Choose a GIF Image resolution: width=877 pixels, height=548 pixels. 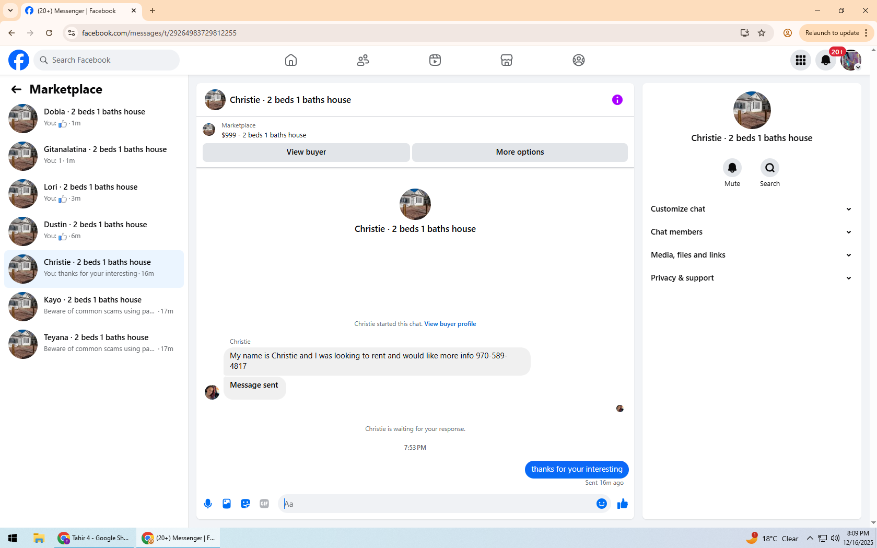pos(264,504)
